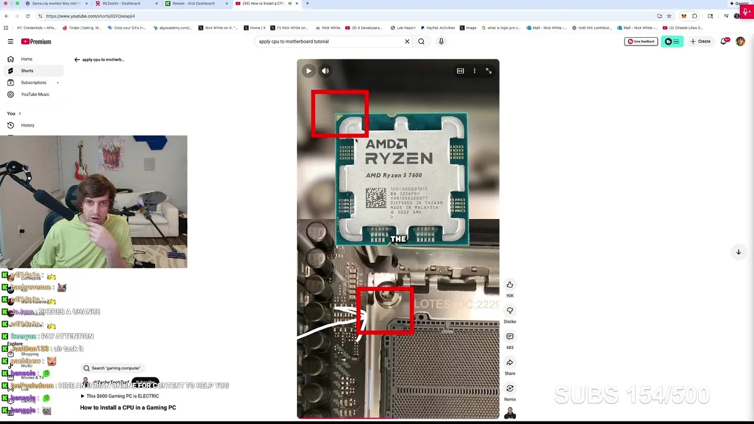Image resolution: width=754 pixels, height=424 pixels.
Task: Click Give feedback button
Action: pyautogui.click(x=641, y=41)
